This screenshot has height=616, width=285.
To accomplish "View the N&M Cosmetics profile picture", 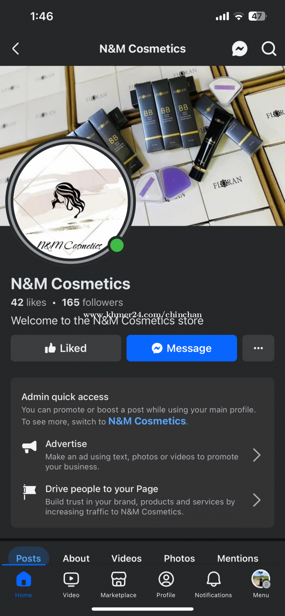I will tap(70, 201).
